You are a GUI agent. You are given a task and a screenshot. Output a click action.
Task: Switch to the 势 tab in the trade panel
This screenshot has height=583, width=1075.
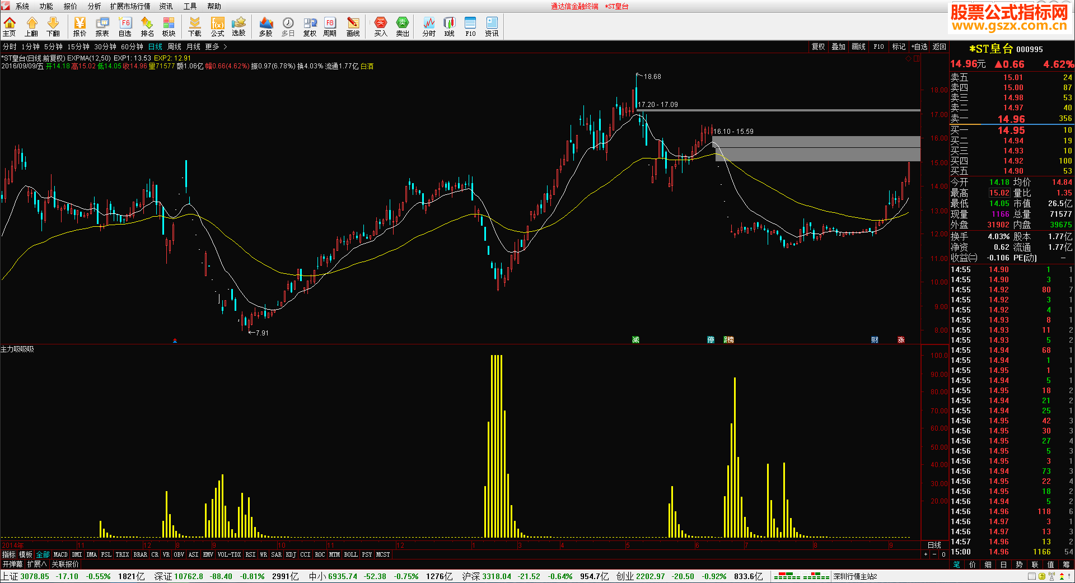1020,565
